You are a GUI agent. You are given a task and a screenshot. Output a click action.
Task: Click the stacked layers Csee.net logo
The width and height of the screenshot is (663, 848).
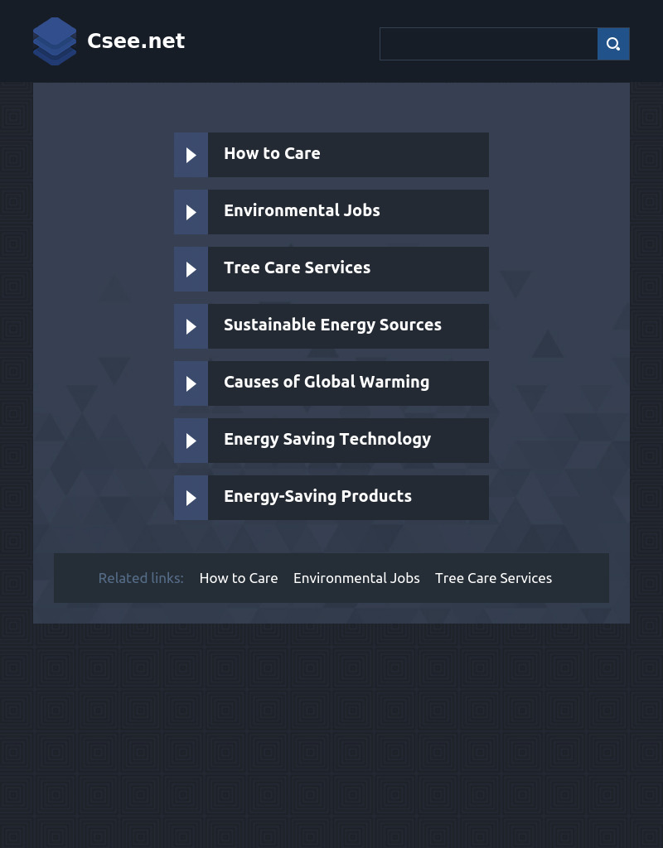(55, 41)
